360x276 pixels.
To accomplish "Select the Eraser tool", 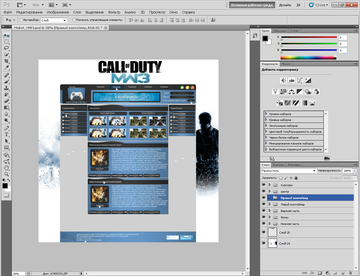I will [x=6, y=101].
